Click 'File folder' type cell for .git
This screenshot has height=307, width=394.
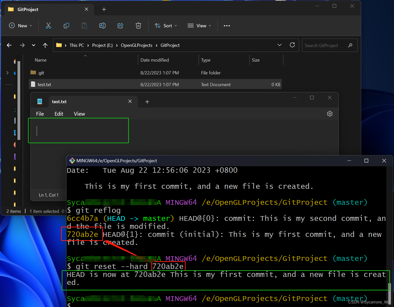[211, 73]
